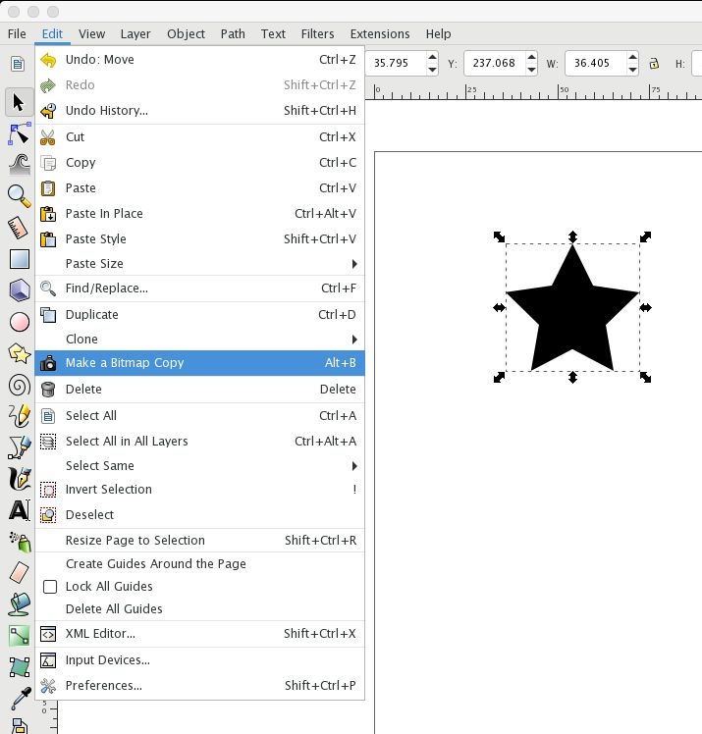702x734 pixels.
Task: Decrease the Y coordinate with down arrow
Action: [531, 70]
